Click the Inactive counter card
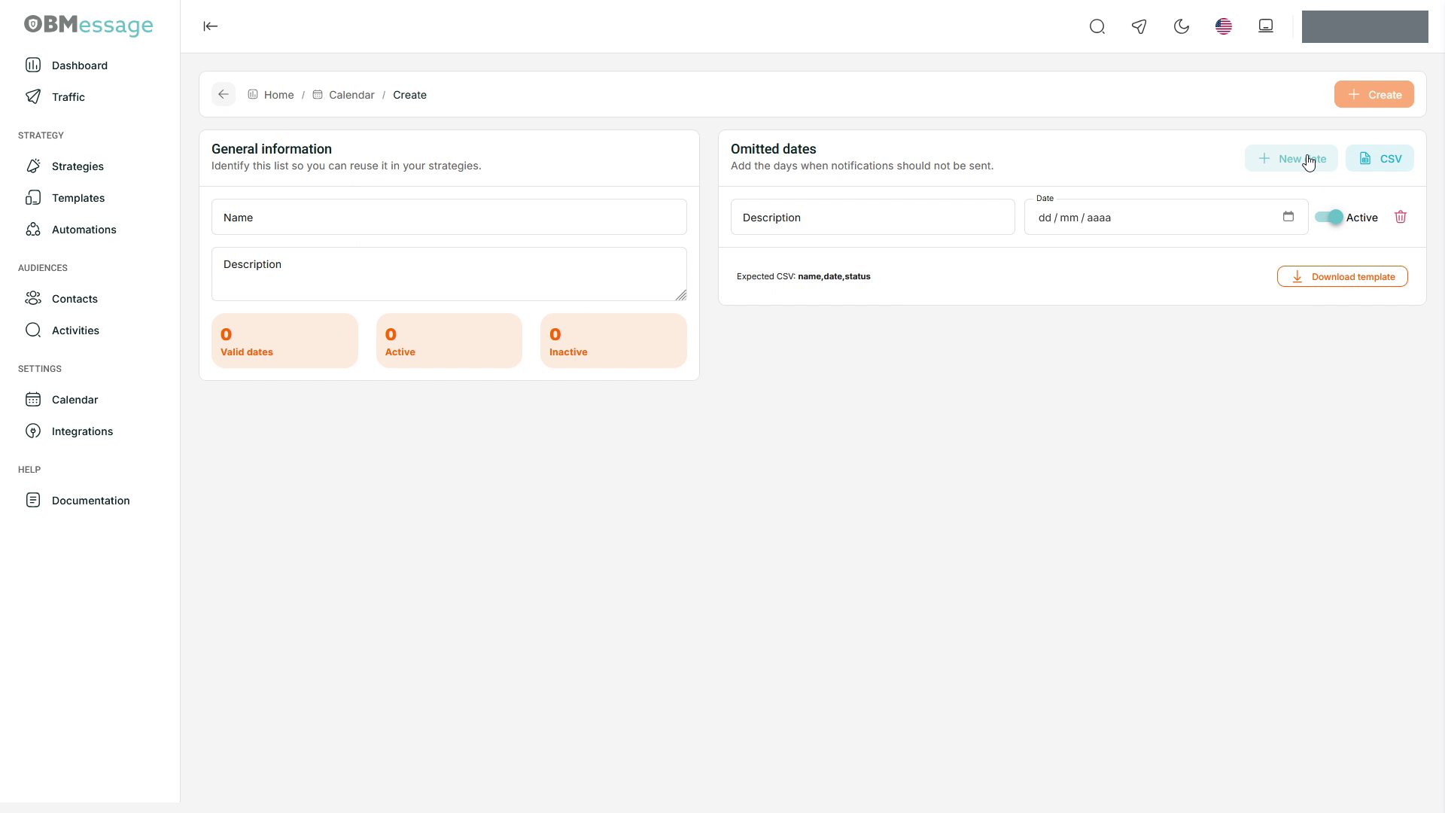 pos(613,341)
